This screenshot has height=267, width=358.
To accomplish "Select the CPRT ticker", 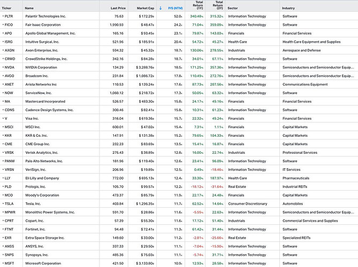I will coord(9,221).
